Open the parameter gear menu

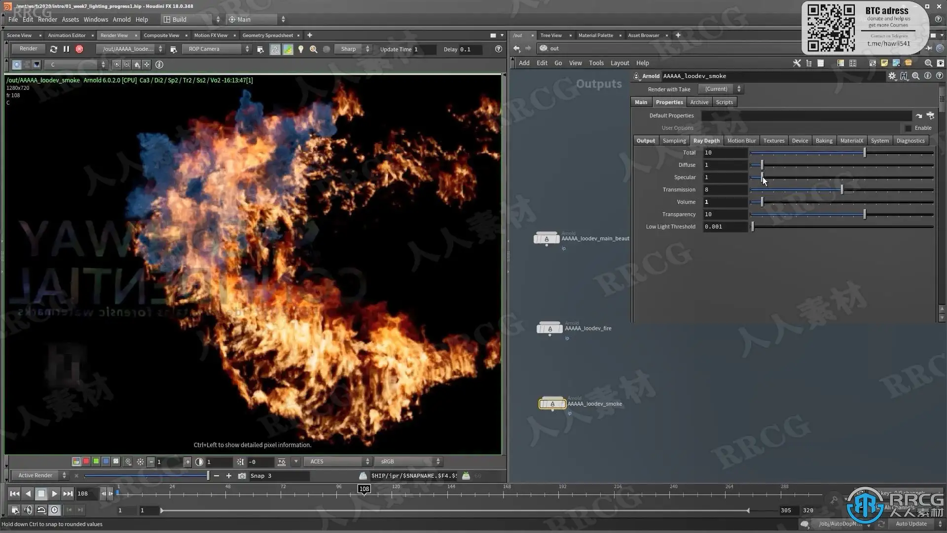[x=892, y=76]
